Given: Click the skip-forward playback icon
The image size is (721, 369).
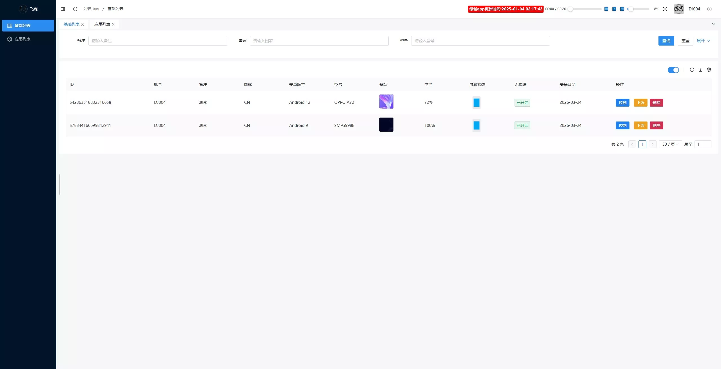Looking at the screenshot, I should coord(622,9).
